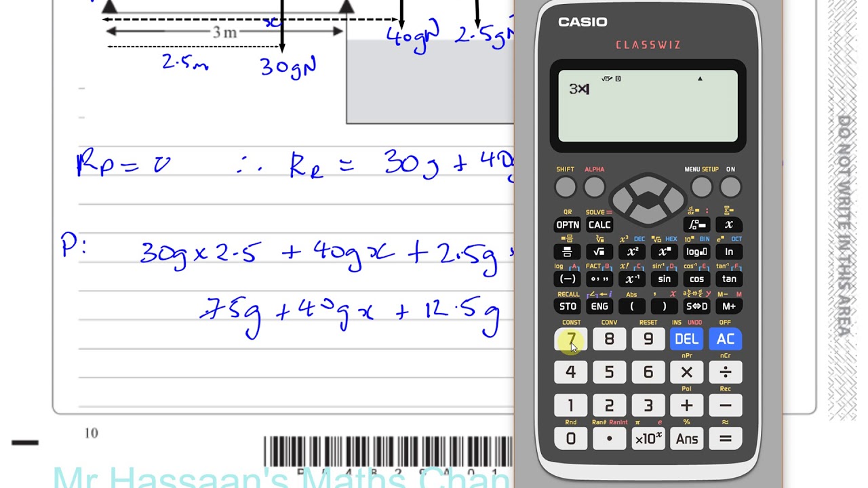Open the MENU SETUP key
The image size is (868, 488).
click(x=701, y=186)
